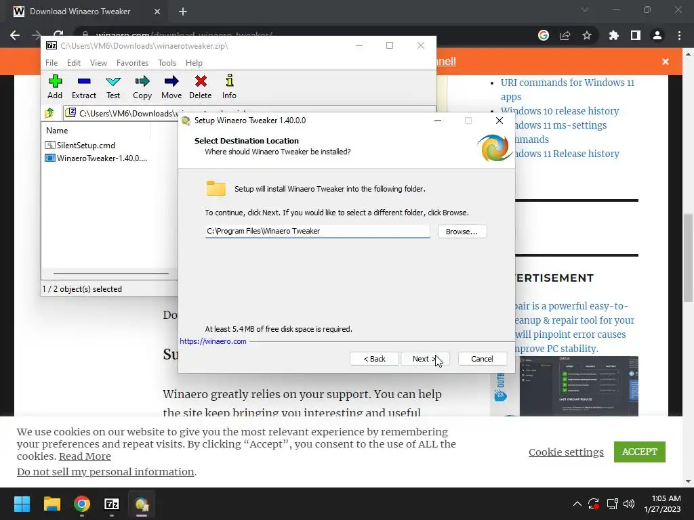Screen dimensions: 694x520
Task: Open the https://winaero.com link in setup
Action: 213,341
